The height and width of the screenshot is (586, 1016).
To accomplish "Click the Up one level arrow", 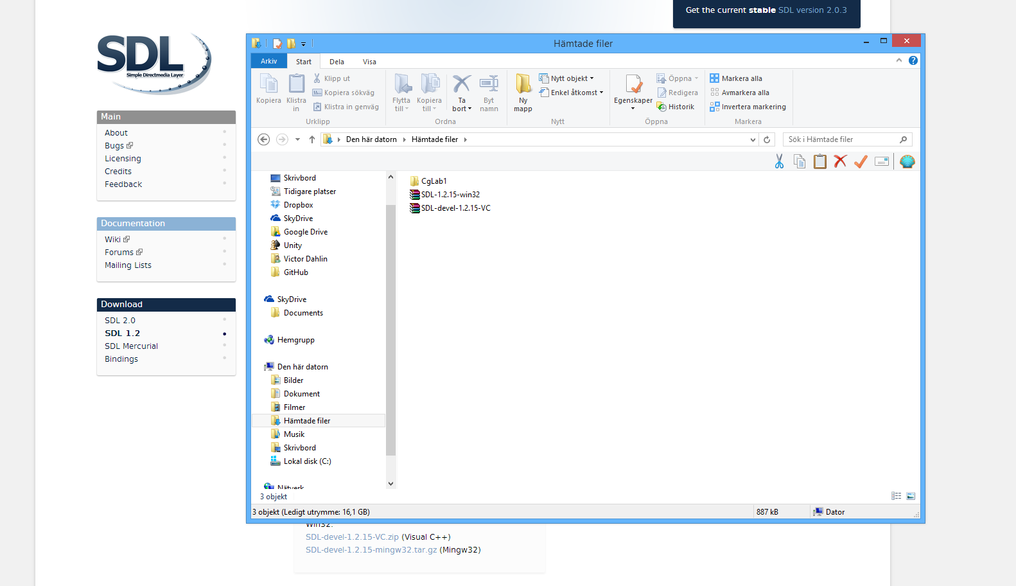I will (312, 139).
